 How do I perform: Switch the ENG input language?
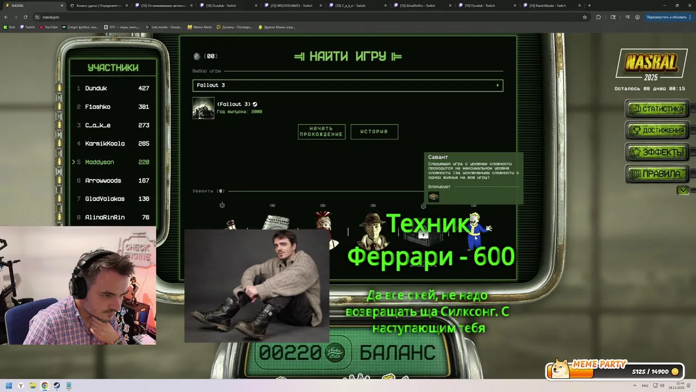645,385
